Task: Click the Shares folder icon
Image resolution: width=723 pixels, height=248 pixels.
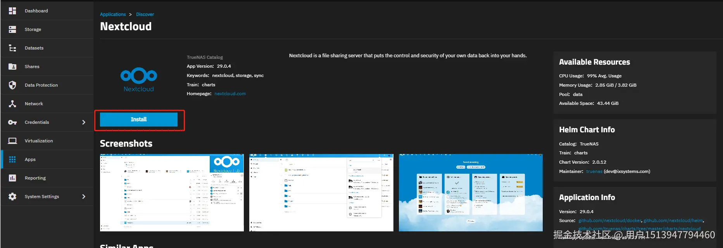Action: (x=12, y=67)
